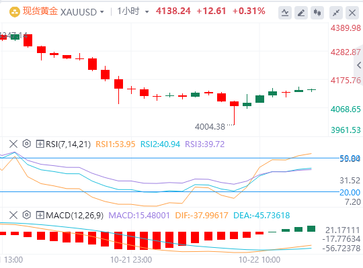Screen dimensions: 363x268
Task: Click the RSI(7,14,21) label
Action: point(68,144)
